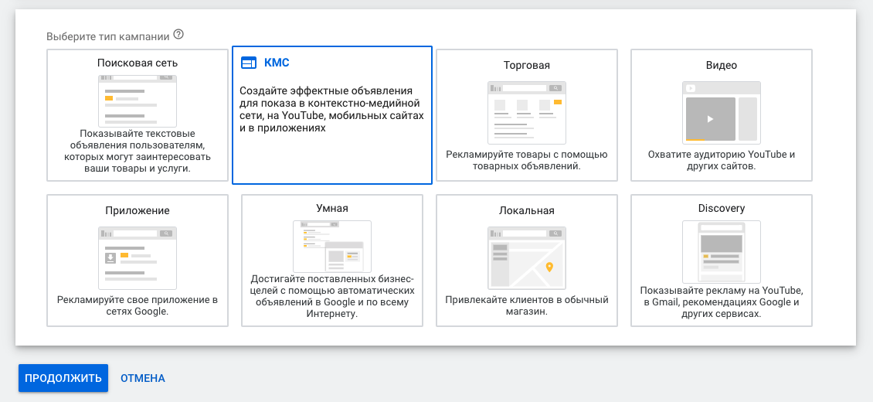Click the КМС card description text

point(331,109)
